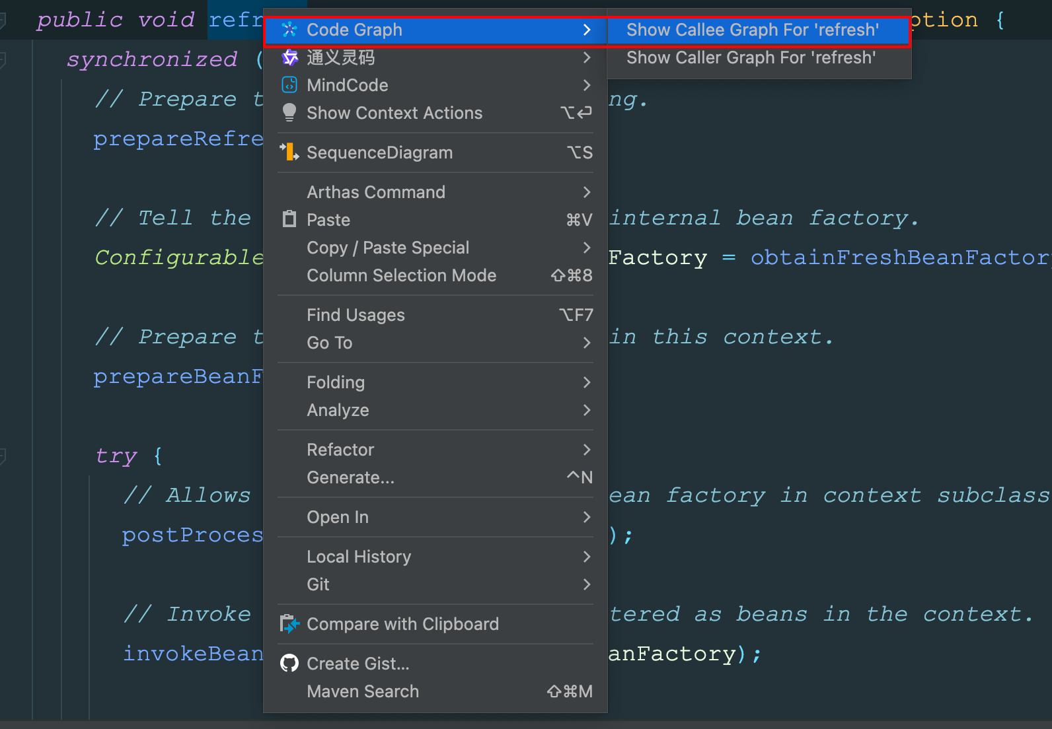Click the GitHub icon beside Create Gist
The image size is (1052, 729).
click(x=289, y=663)
